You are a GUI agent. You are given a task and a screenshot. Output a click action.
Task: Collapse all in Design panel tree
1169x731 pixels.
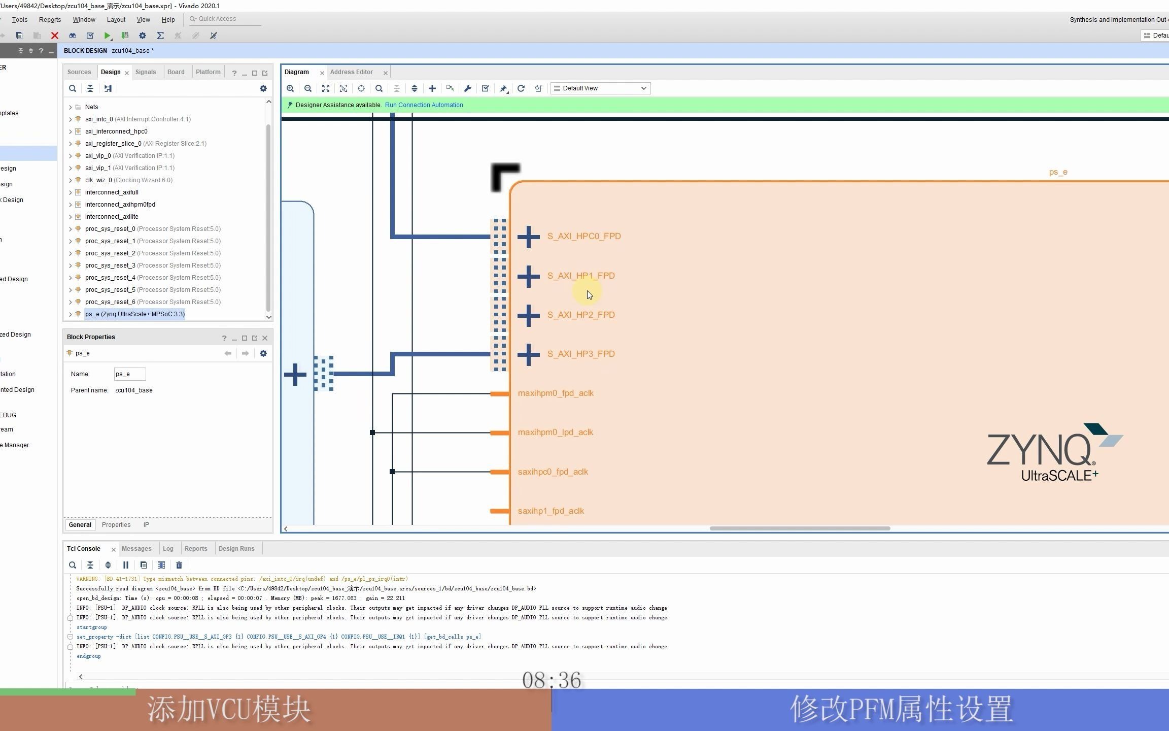point(90,88)
